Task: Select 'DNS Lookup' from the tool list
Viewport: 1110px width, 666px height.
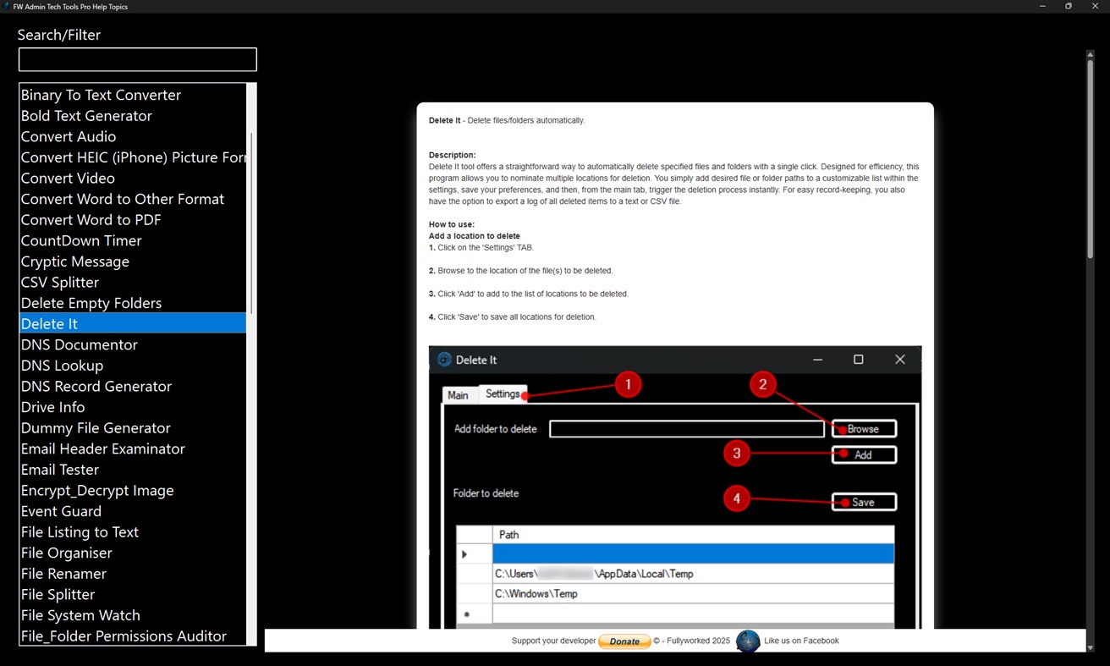Action: (62, 366)
